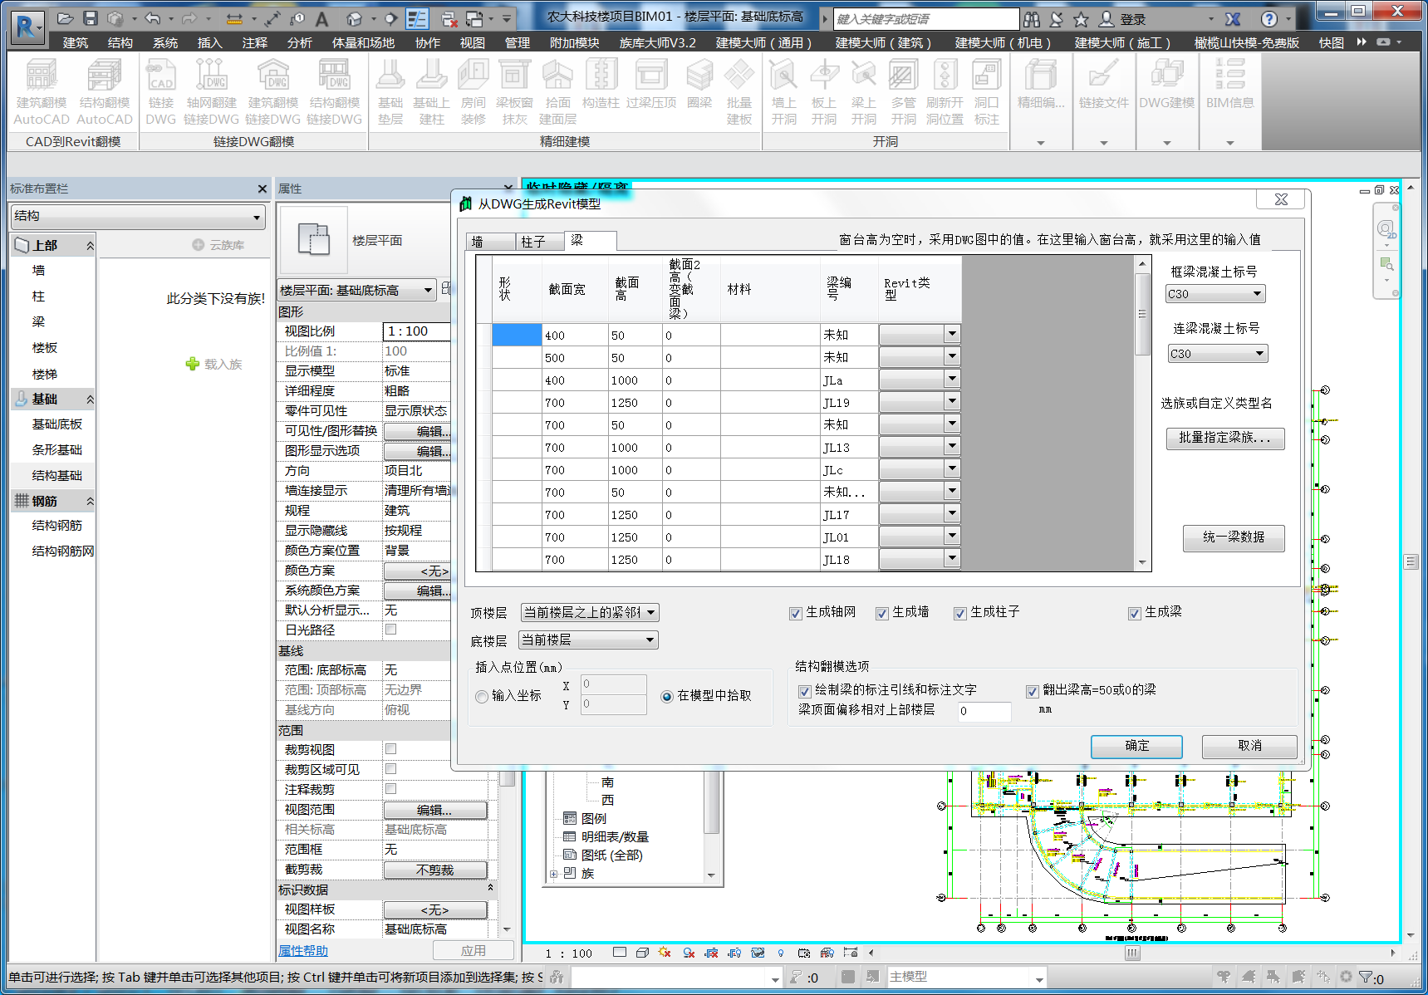Image resolution: width=1428 pixels, height=995 pixels.
Task: Select 建筑翻模 AutoCAD ribbon tool
Action: coord(42,92)
